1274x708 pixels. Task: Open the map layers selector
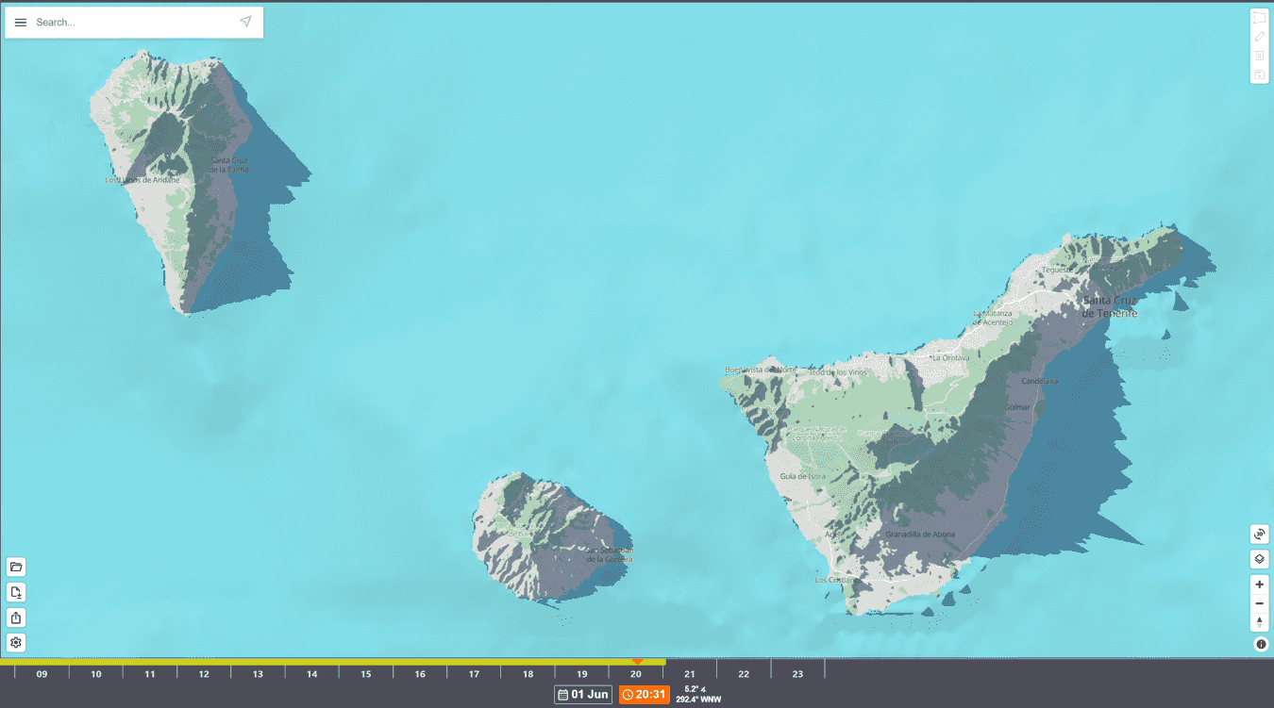1259,558
